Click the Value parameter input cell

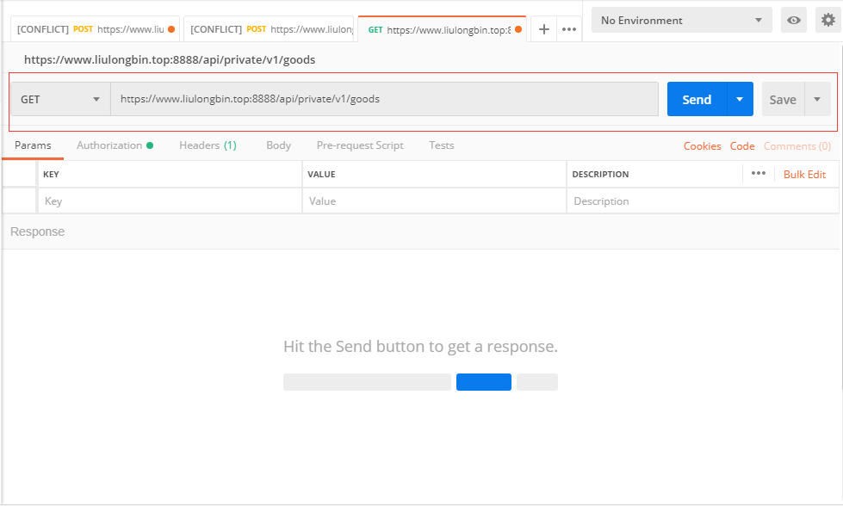tap(434, 201)
